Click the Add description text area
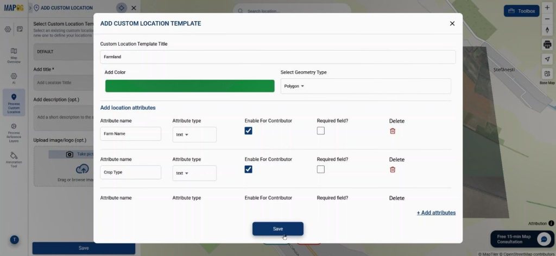Screen dimensions: 556x256 (x=64, y=118)
